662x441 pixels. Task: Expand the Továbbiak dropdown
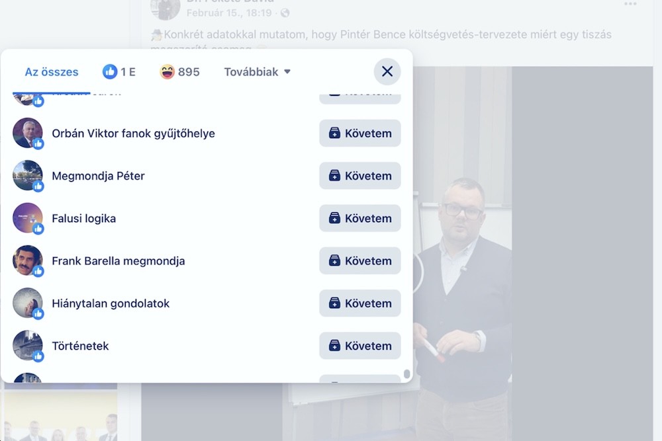(258, 72)
